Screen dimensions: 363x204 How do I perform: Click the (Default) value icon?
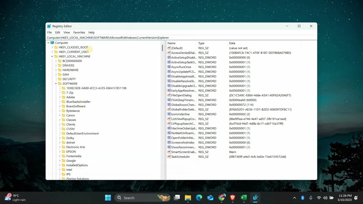click(x=169, y=48)
